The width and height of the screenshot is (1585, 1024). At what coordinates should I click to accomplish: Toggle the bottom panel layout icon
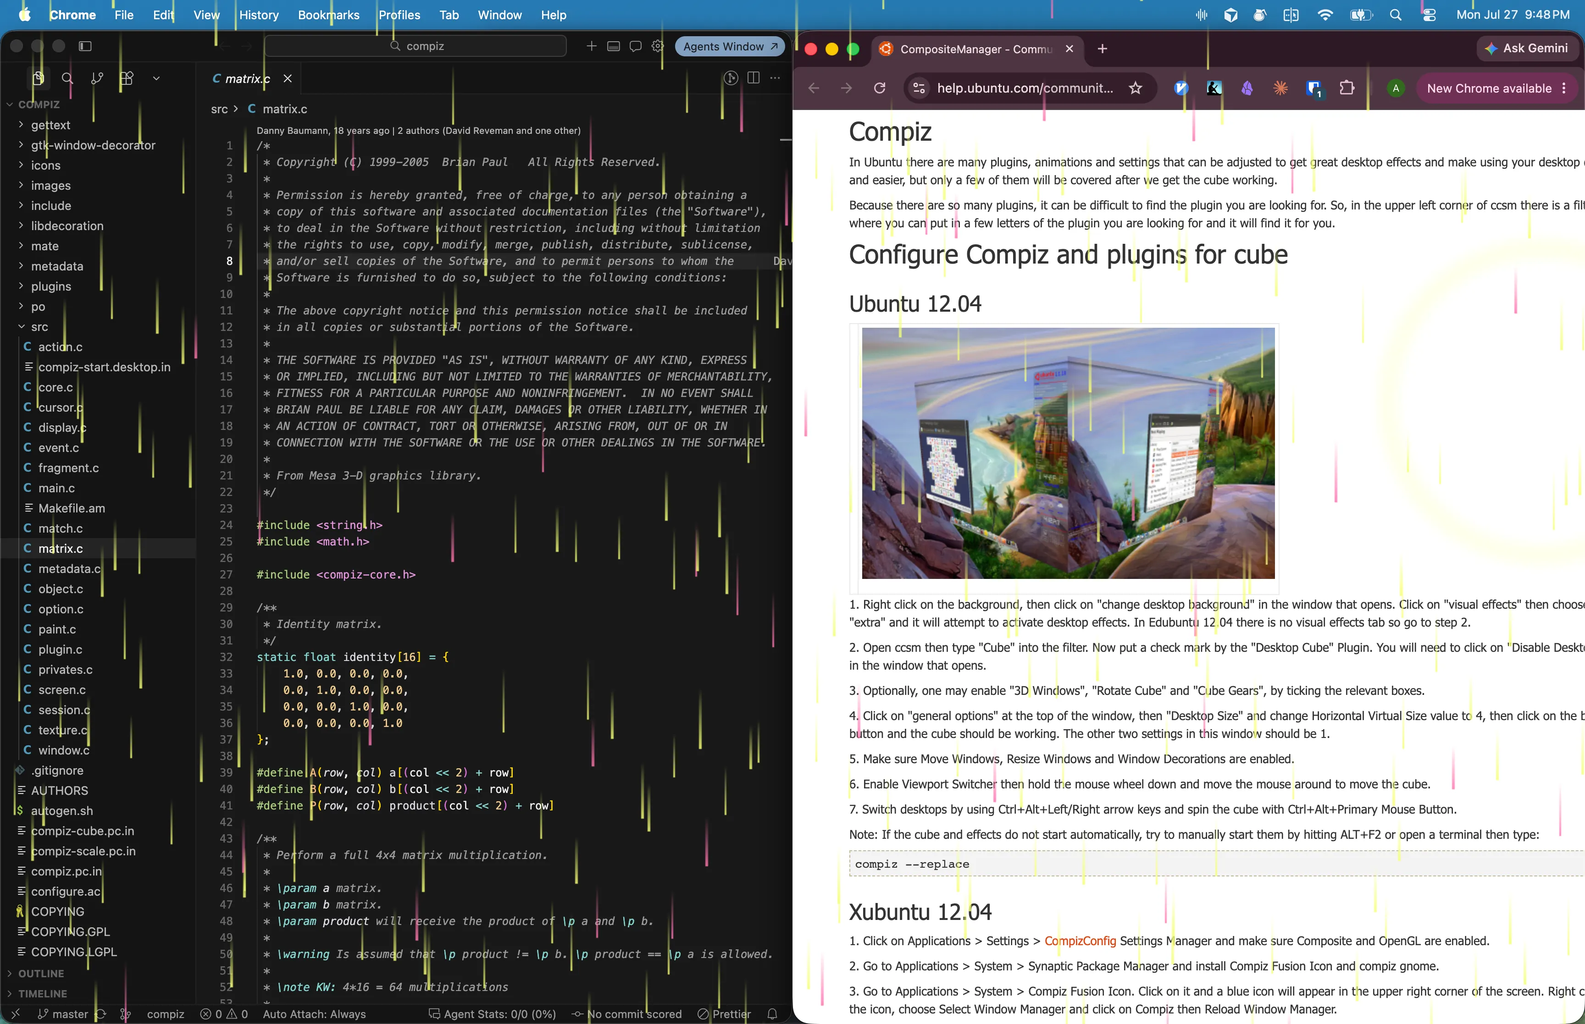[x=613, y=46]
